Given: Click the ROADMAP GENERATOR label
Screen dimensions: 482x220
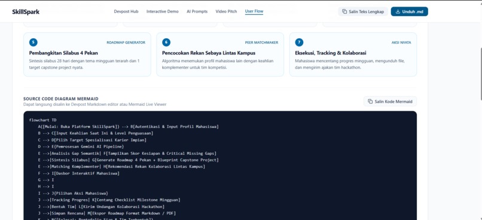Looking at the screenshot, I should [x=126, y=42].
